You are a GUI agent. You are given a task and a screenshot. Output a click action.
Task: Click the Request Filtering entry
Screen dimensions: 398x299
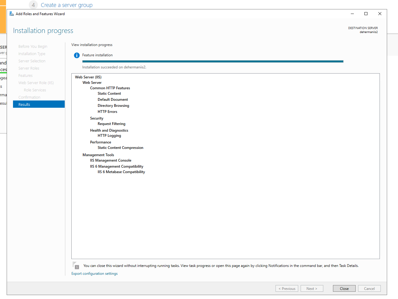point(112,124)
